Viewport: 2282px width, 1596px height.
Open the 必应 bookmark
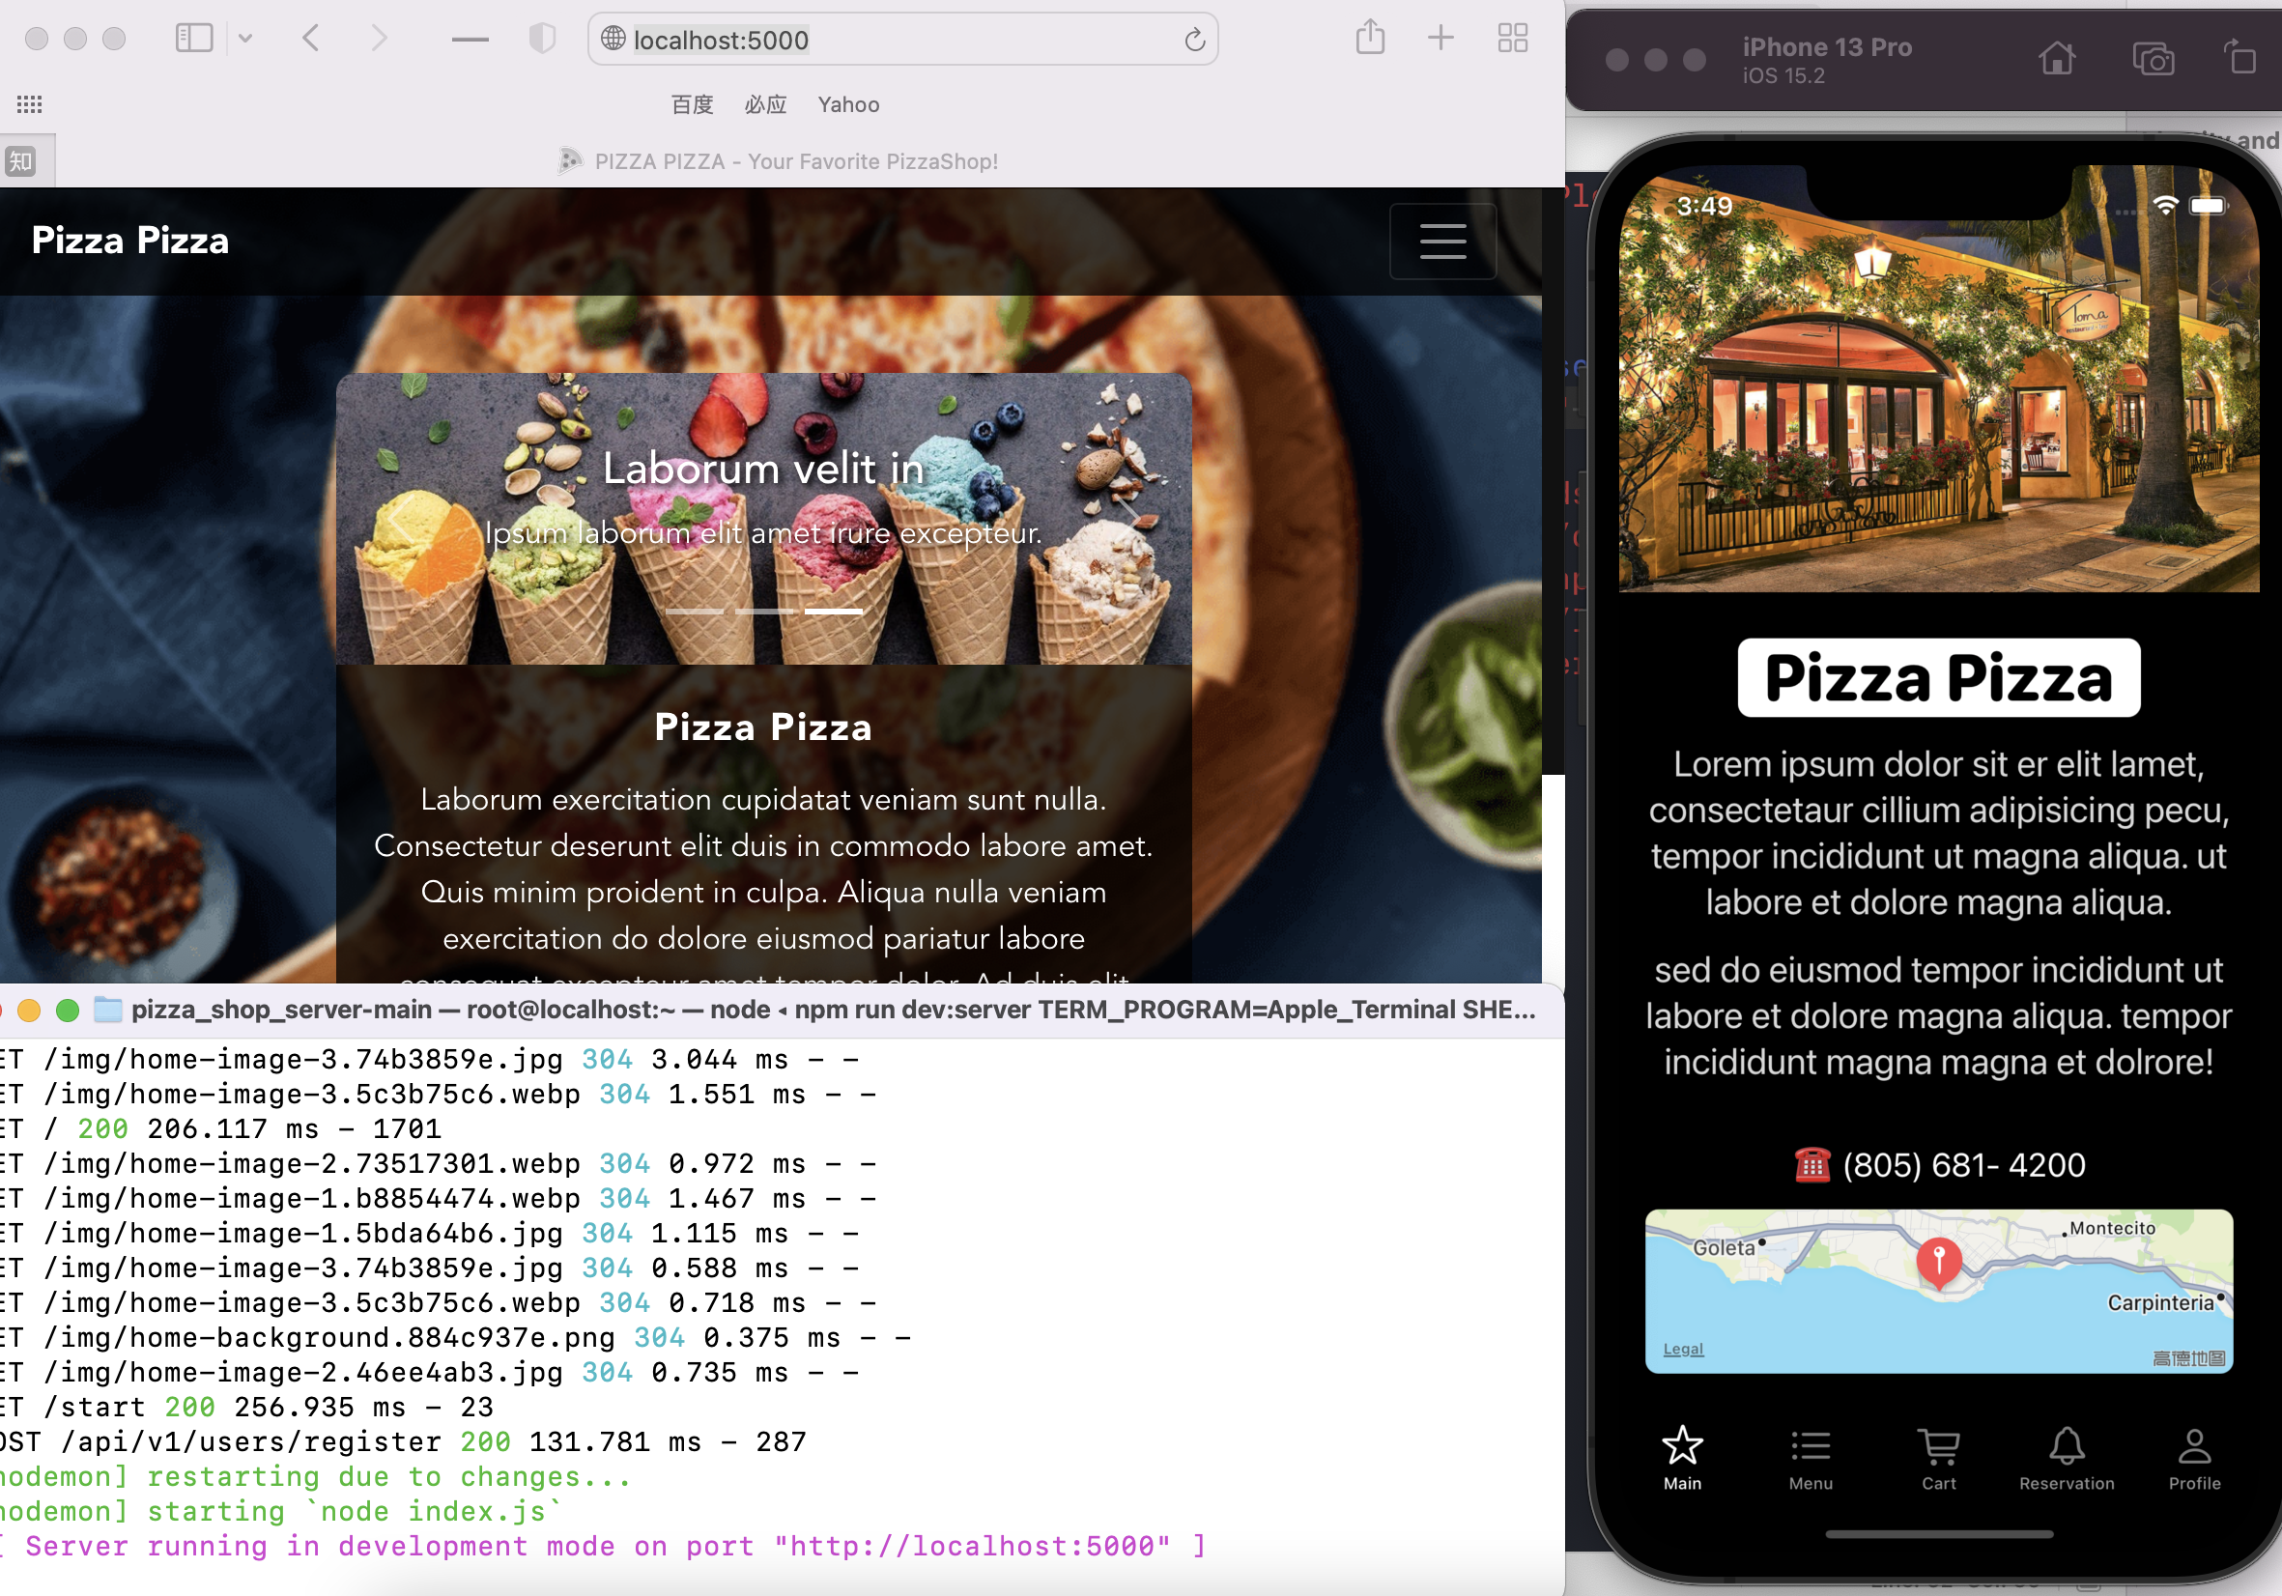click(x=765, y=104)
